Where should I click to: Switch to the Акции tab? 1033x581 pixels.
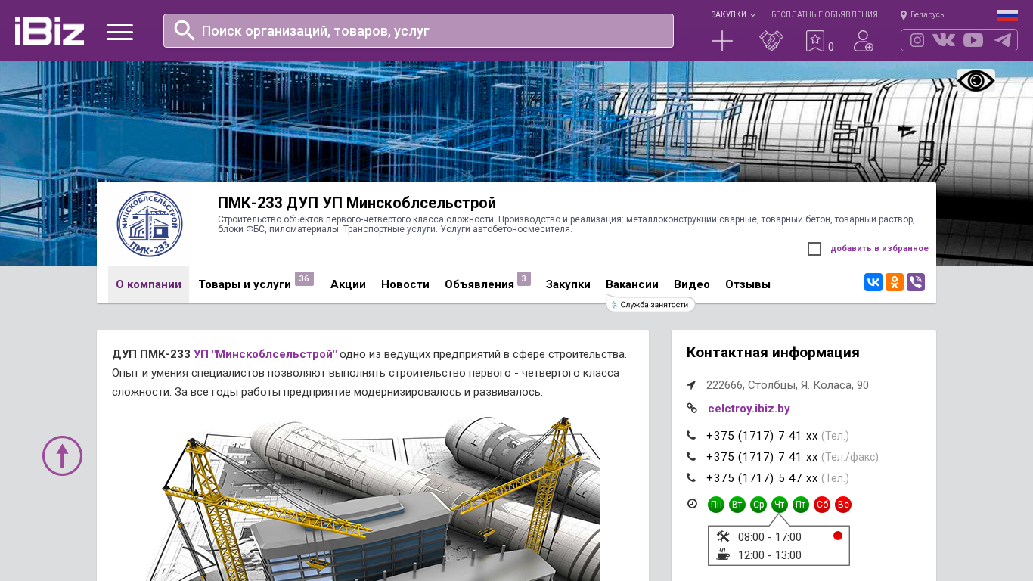tap(348, 284)
